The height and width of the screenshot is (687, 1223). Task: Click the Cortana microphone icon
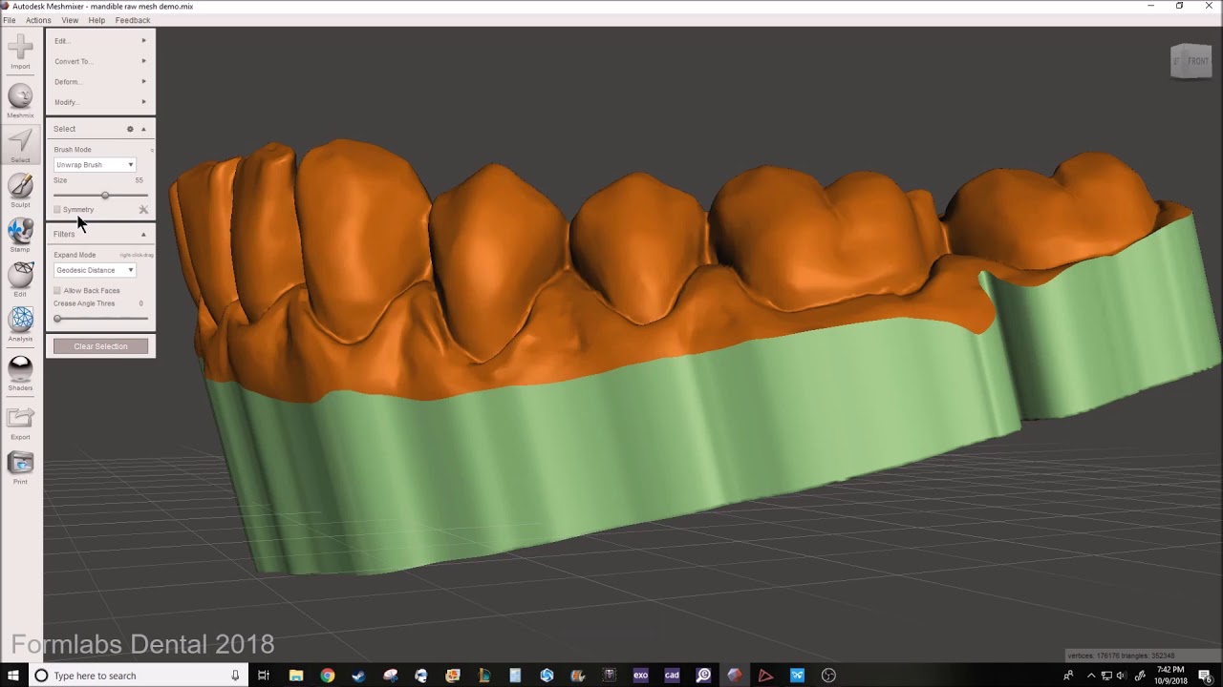coord(235,676)
